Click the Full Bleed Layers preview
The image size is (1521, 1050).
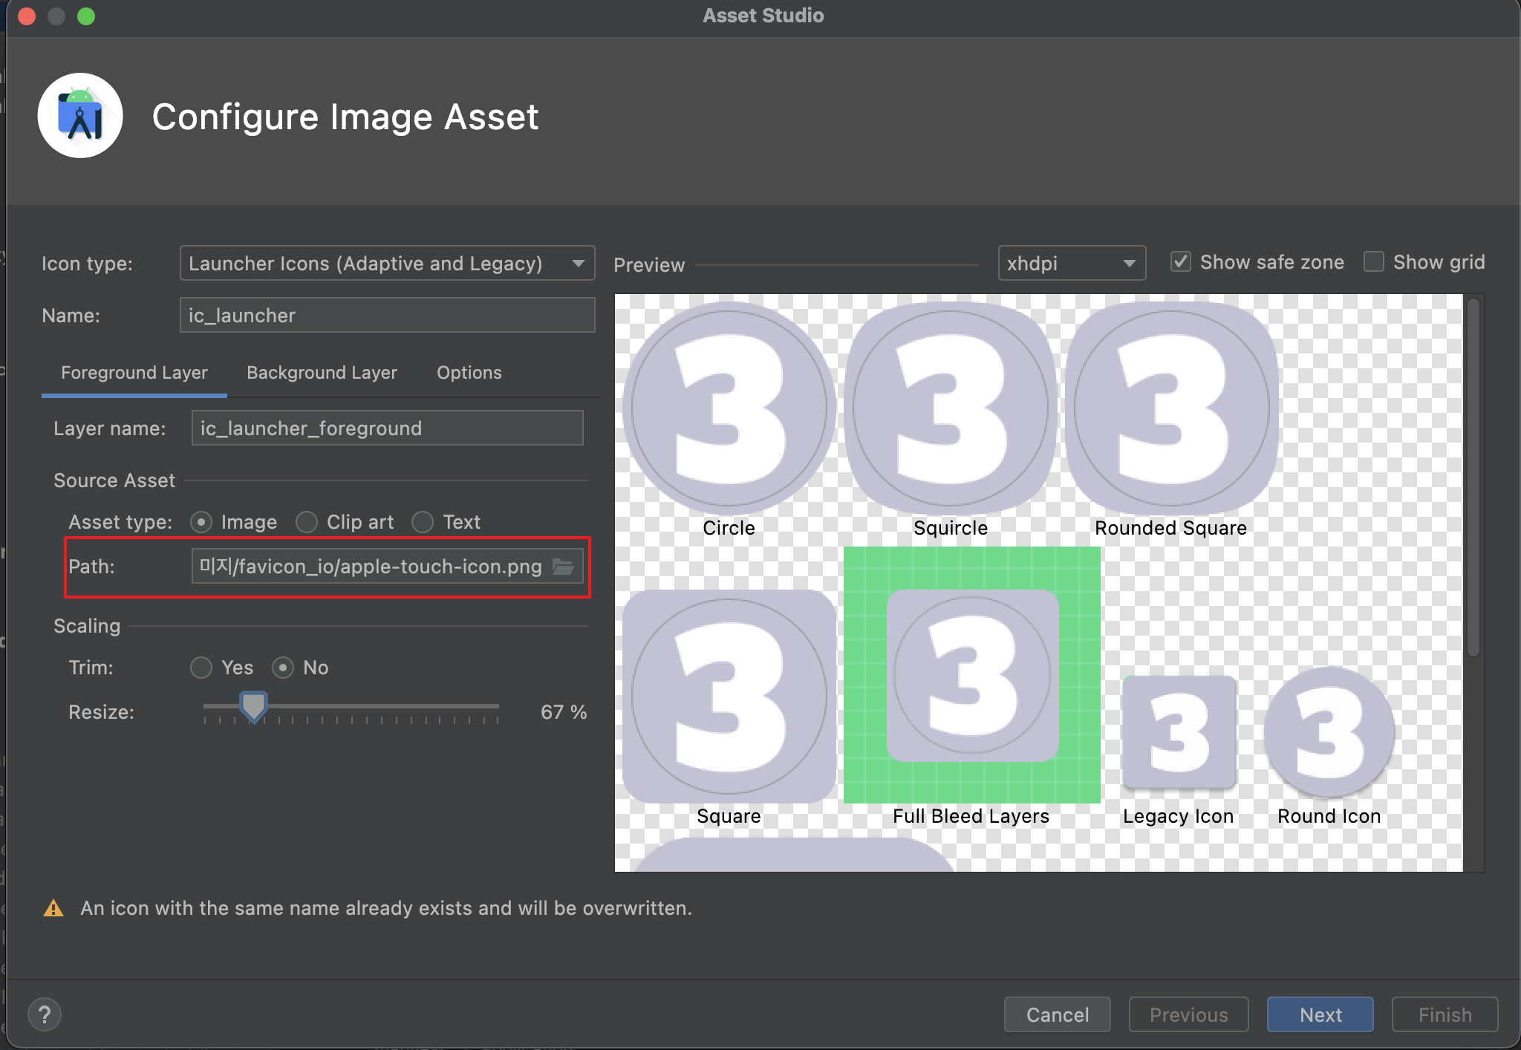(x=971, y=675)
